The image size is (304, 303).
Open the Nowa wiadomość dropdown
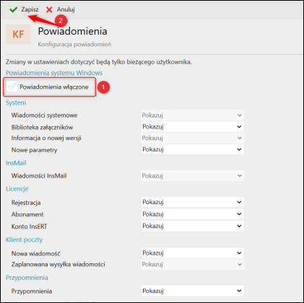coord(193,253)
